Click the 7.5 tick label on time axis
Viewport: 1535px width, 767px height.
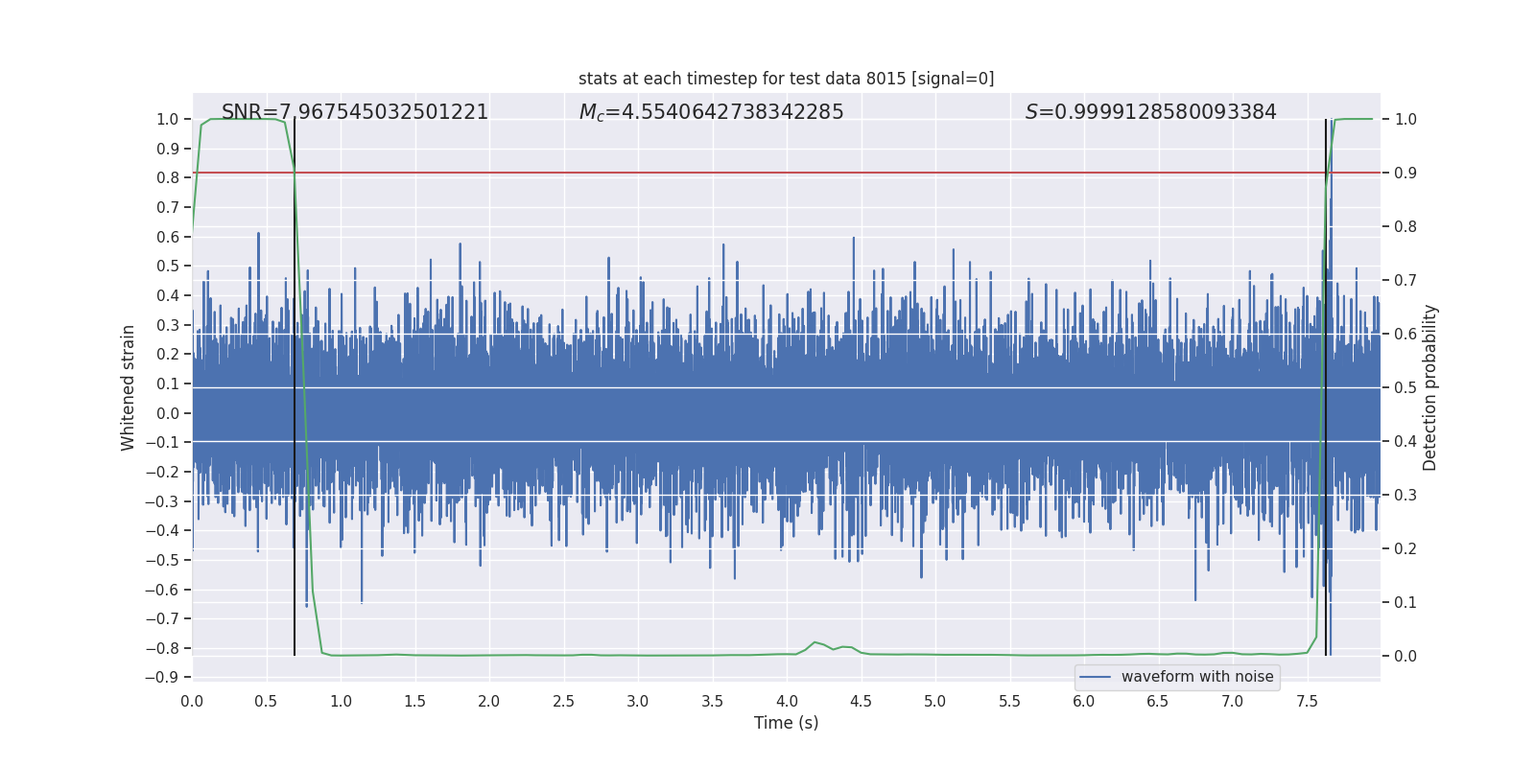(x=1307, y=701)
